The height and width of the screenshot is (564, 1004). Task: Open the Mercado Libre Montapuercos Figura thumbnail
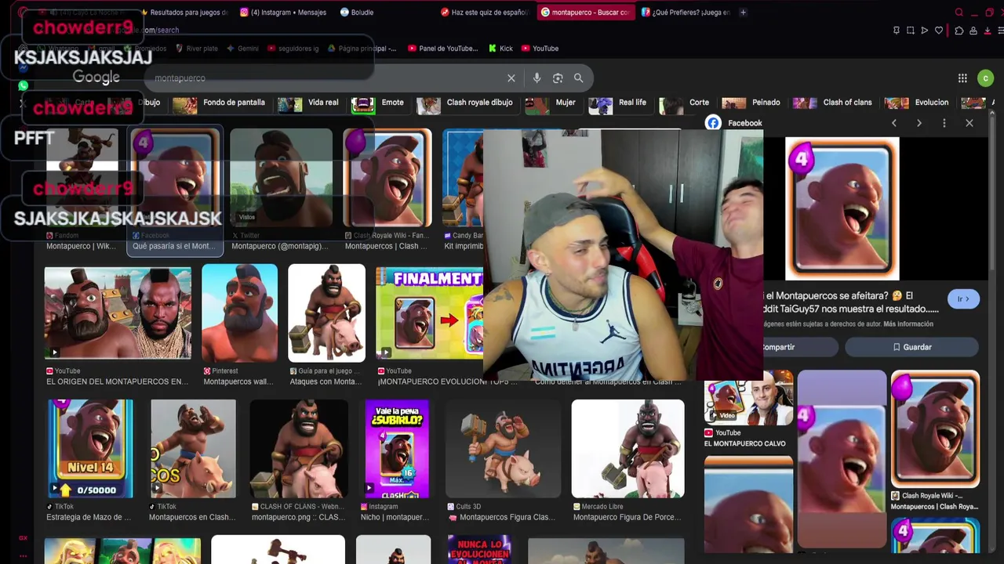point(627,449)
